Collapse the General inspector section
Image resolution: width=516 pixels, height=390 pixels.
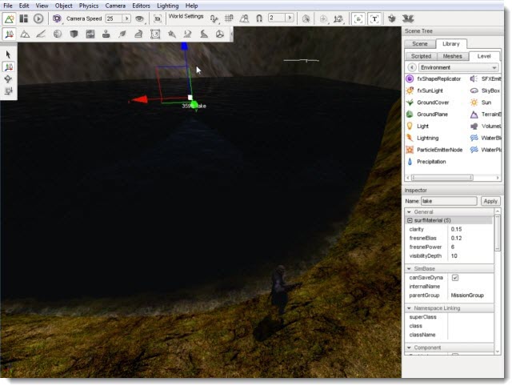(409, 211)
